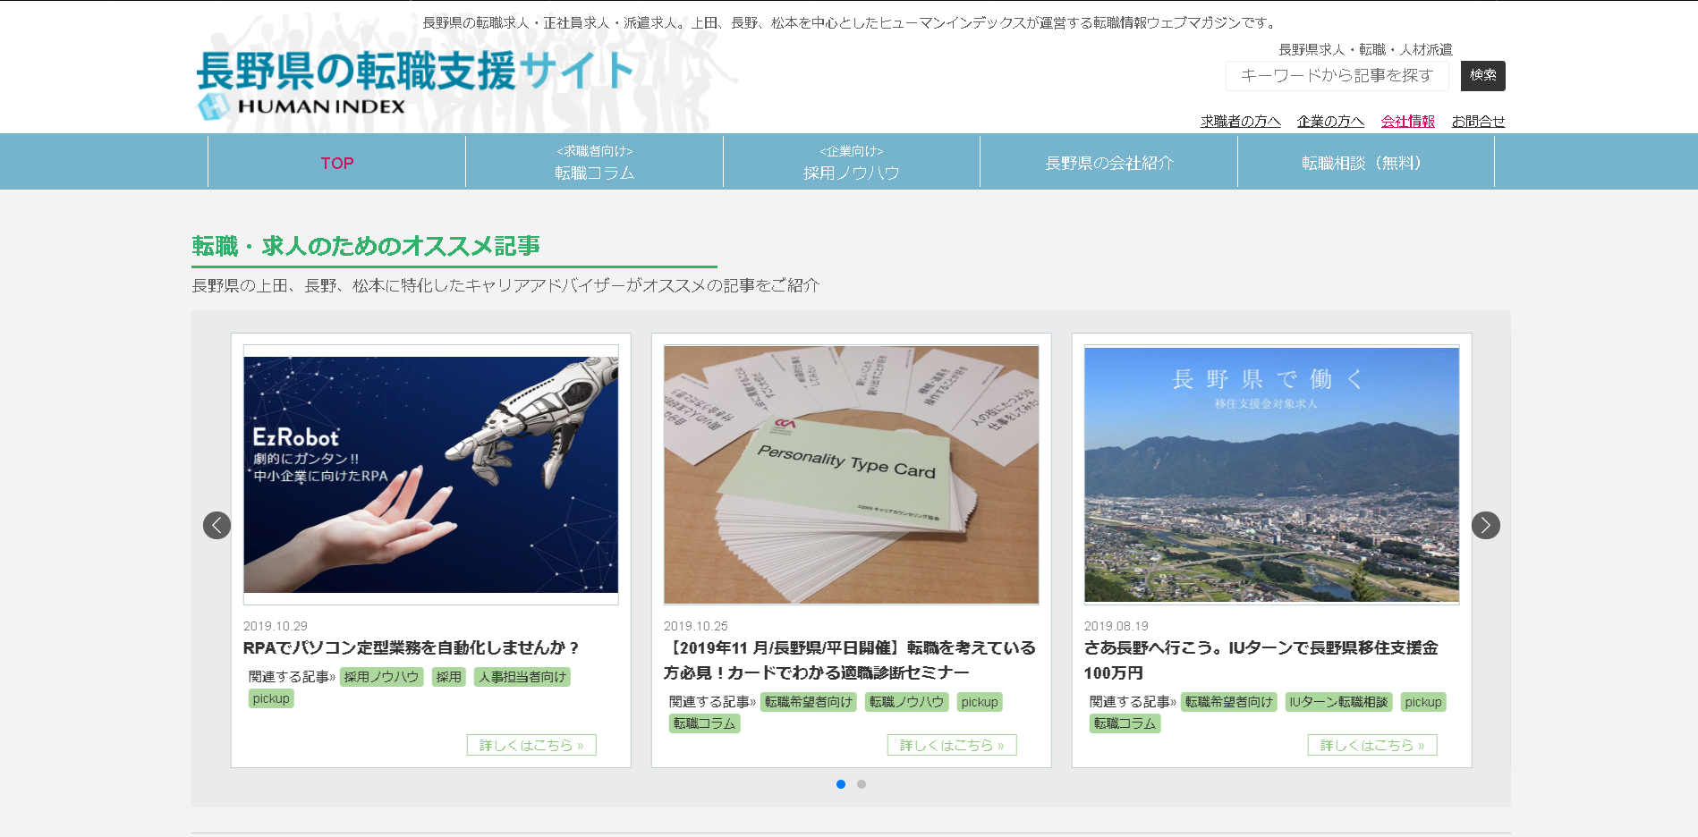Advance carousel with the next arrow
The width and height of the screenshot is (1698, 837).
tap(1485, 525)
